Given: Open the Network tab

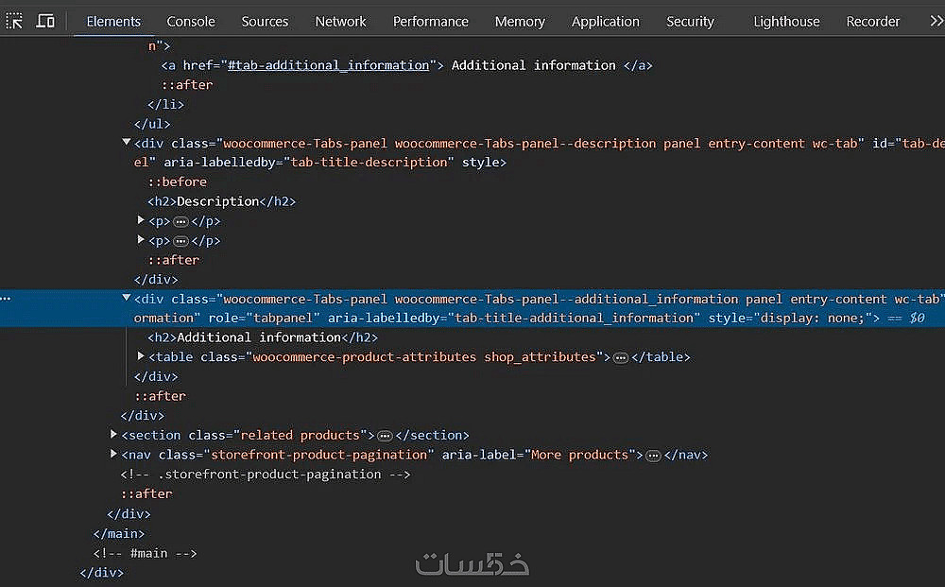Looking at the screenshot, I should [340, 21].
